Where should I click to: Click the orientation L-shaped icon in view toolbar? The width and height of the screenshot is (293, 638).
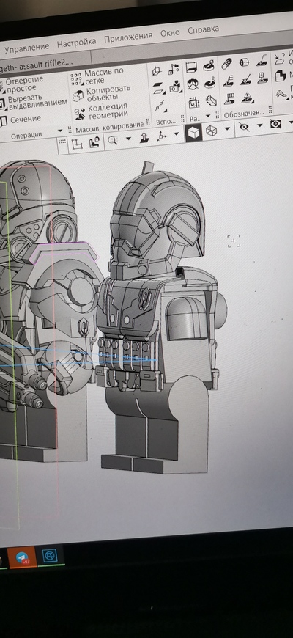click(x=77, y=143)
